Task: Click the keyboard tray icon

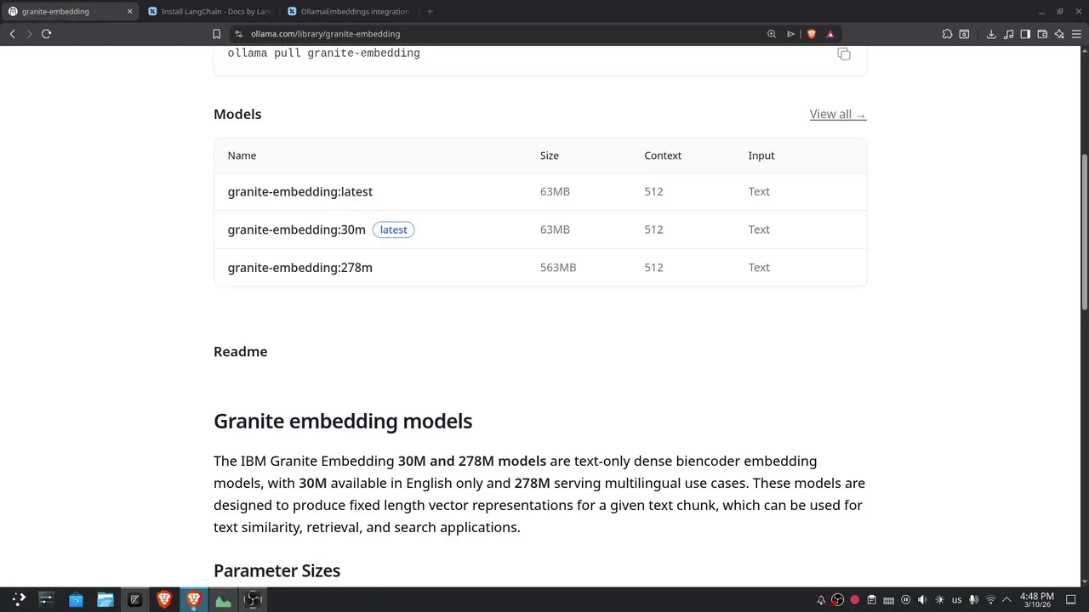Action: pos(889,600)
